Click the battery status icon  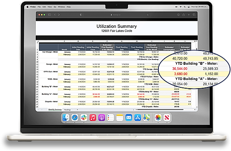pos(176,7)
